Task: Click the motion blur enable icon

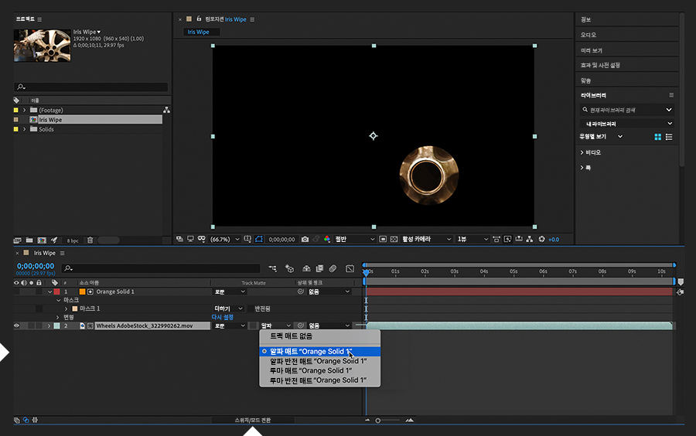Action: coord(333,268)
